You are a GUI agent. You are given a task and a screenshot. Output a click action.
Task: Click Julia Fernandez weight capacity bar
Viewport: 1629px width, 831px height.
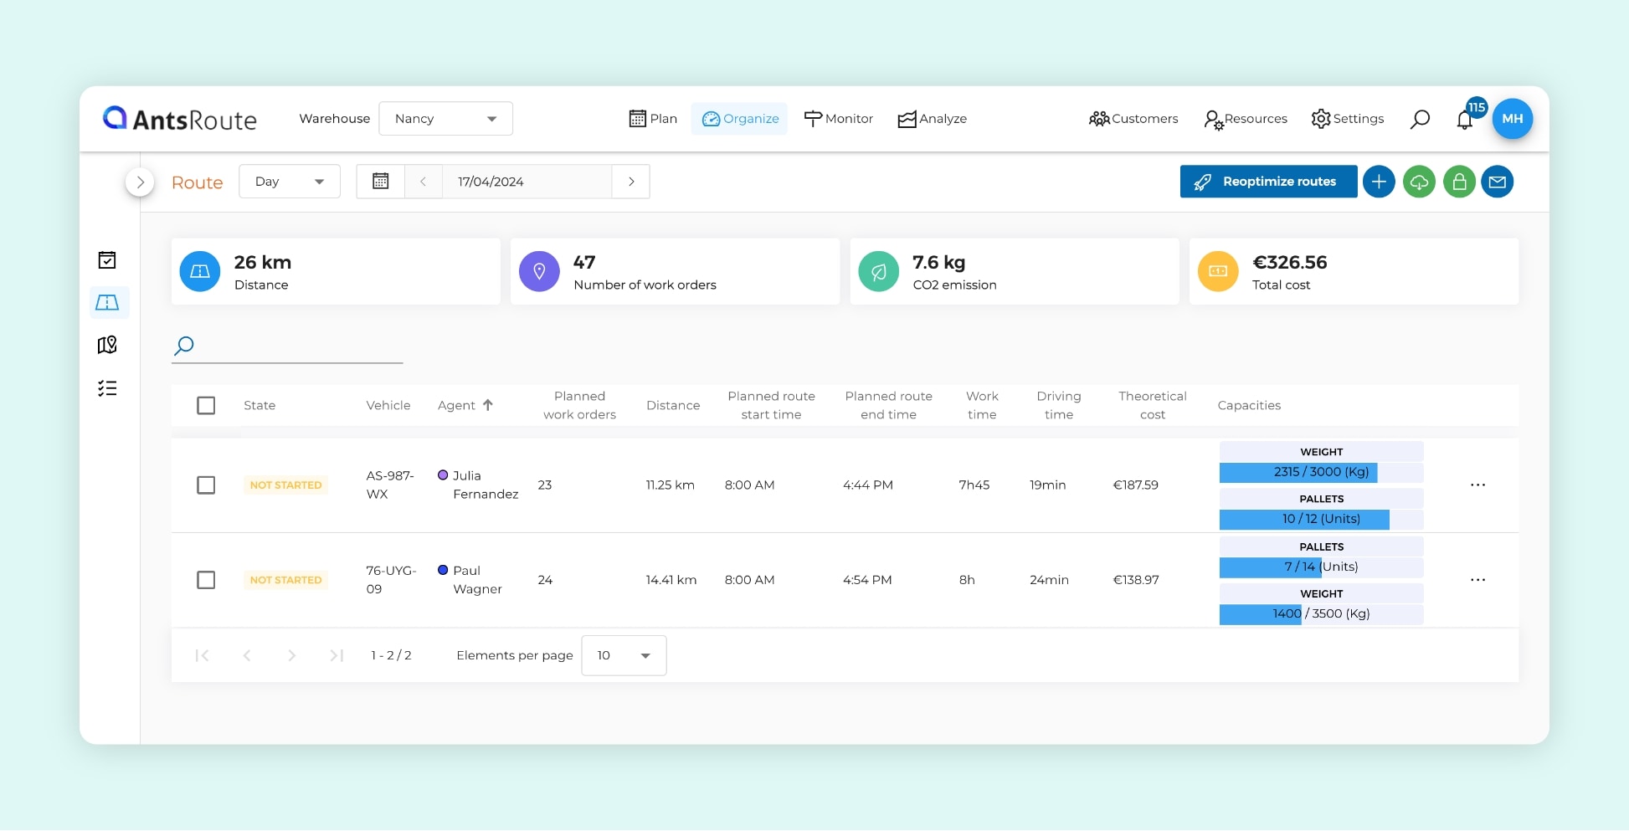[x=1321, y=472]
